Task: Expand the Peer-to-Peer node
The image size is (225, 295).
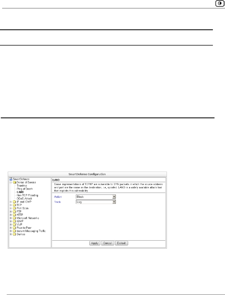Action: 11,228
